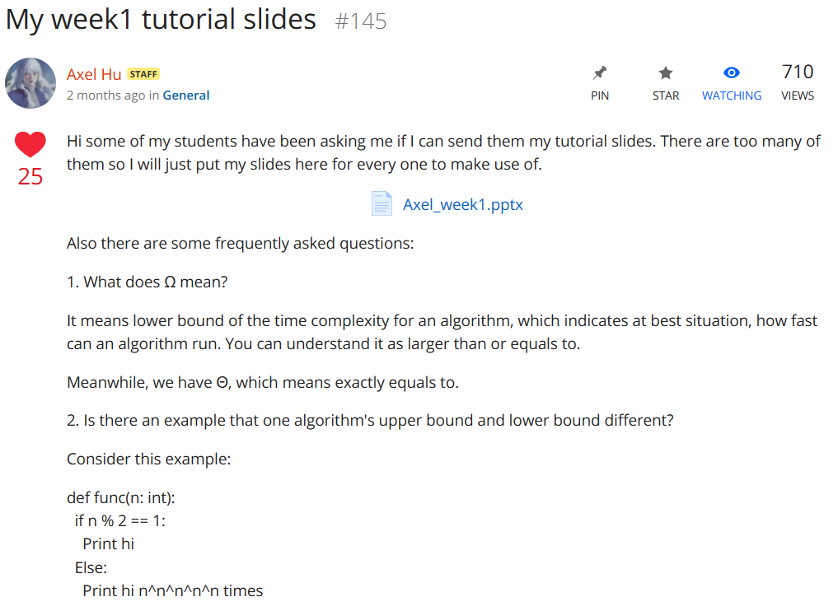Click the STAR label
Viewport: 838px width, 611px height.
(666, 96)
